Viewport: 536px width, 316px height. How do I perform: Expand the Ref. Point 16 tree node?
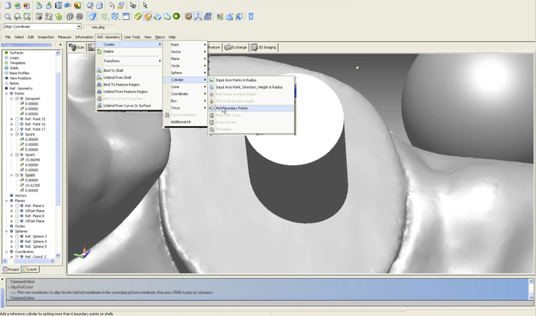coord(11,124)
